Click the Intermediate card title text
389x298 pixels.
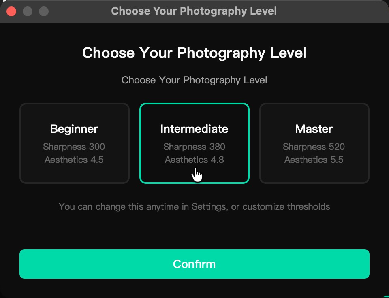pyautogui.click(x=194, y=129)
